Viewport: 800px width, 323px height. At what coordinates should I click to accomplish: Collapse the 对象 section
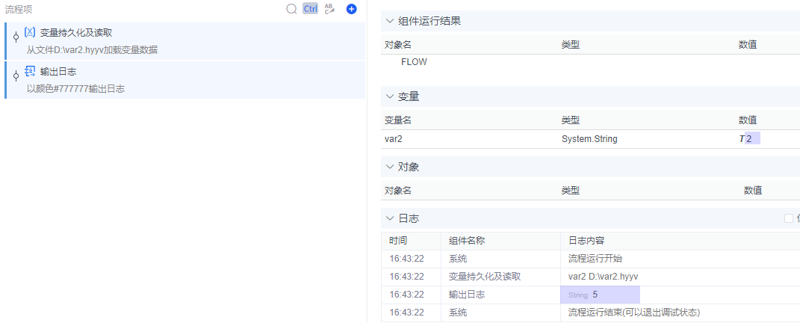390,167
